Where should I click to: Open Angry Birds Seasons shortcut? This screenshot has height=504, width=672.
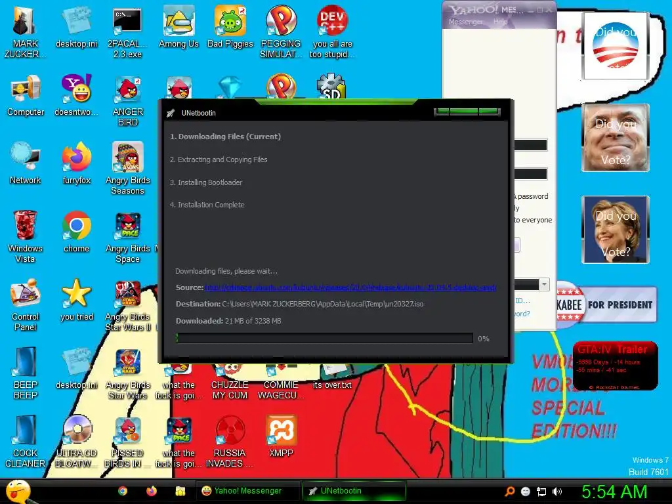(x=127, y=169)
